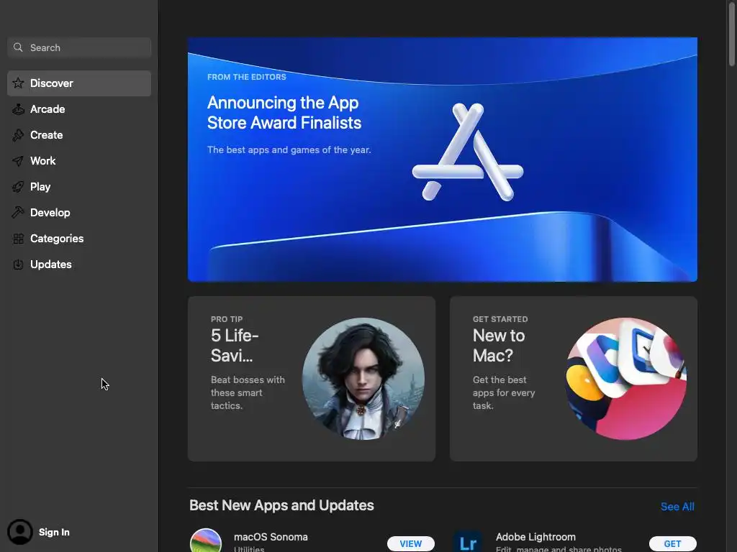Click the Best New Apps and Updates heading
This screenshot has height=552, width=737.
[281, 505]
